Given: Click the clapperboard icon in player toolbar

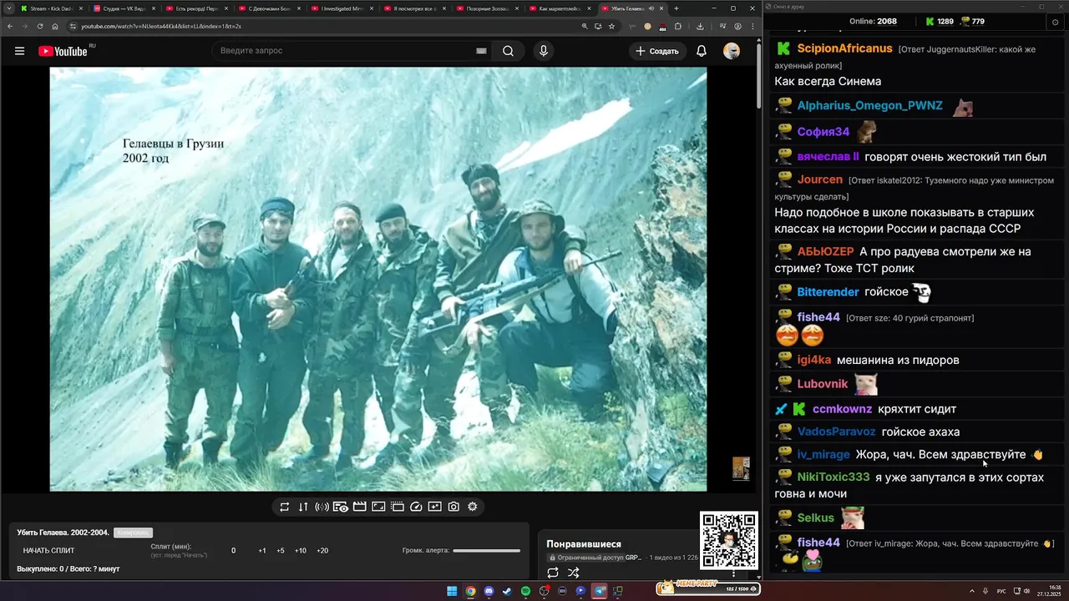Looking at the screenshot, I should tap(359, 507).
